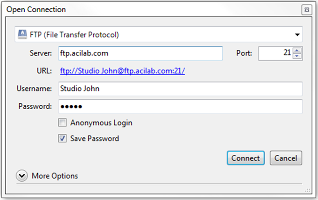Click the Port: label text

click(x=244, y=53)
